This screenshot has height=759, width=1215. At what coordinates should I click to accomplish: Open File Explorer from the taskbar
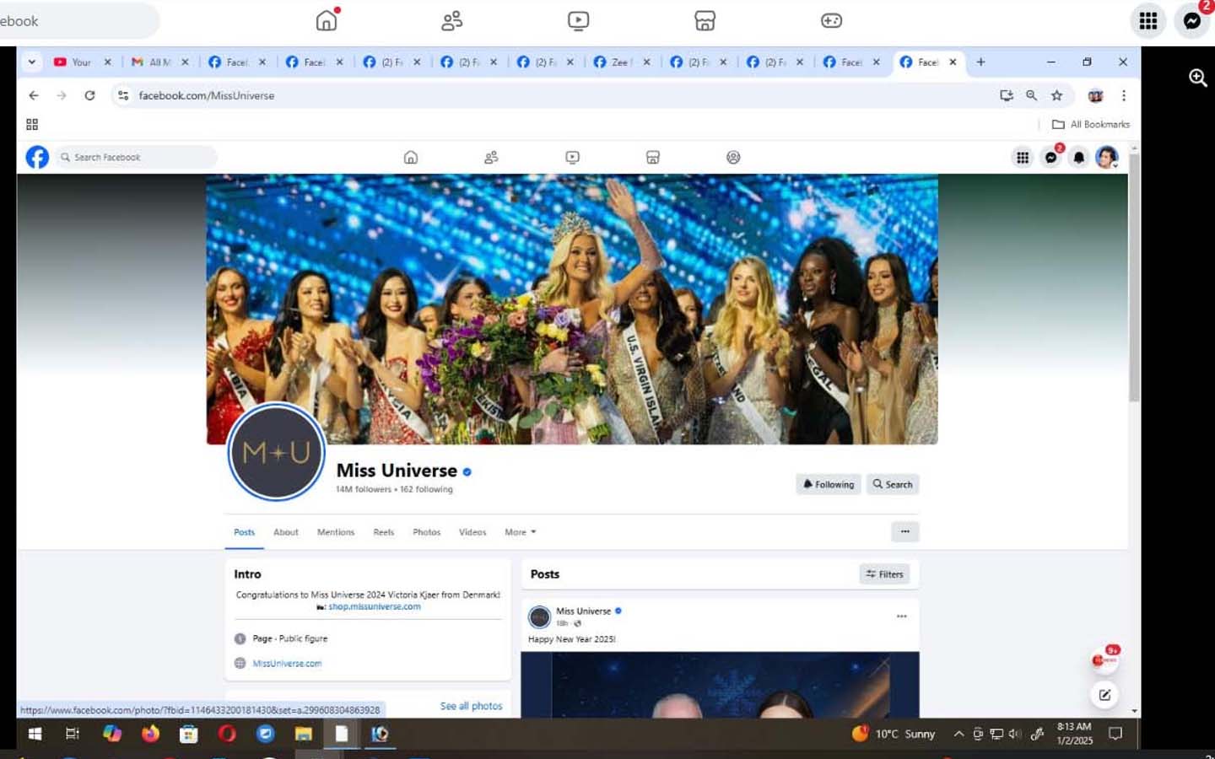click(x=303, y=734)
